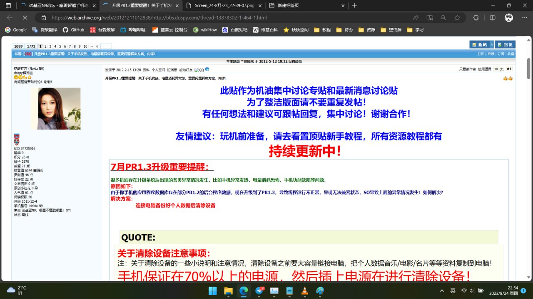Click the zoom out magnifier icon

(x=443, y=18)
